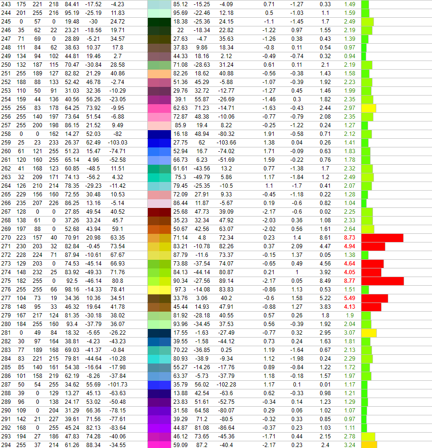The height and width of the screenshot is (448, 432).
Task: Click the value 8.49 in row 275
Action: pyautogui.click(x=325, y=281)
